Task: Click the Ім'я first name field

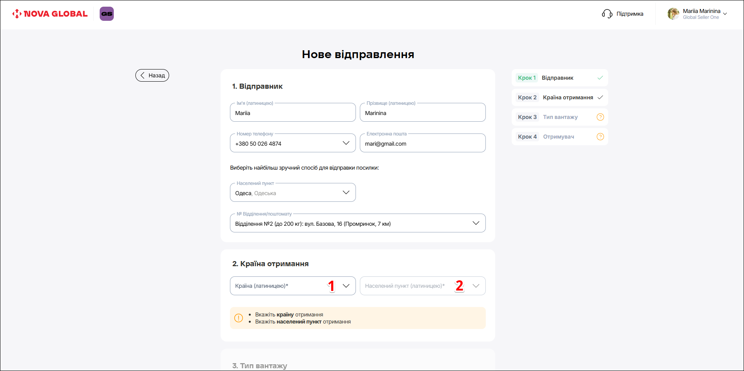Action: (292, 113)
